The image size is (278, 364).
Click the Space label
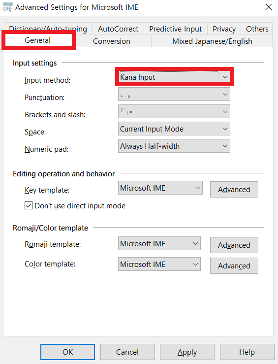tap(35, 132)
